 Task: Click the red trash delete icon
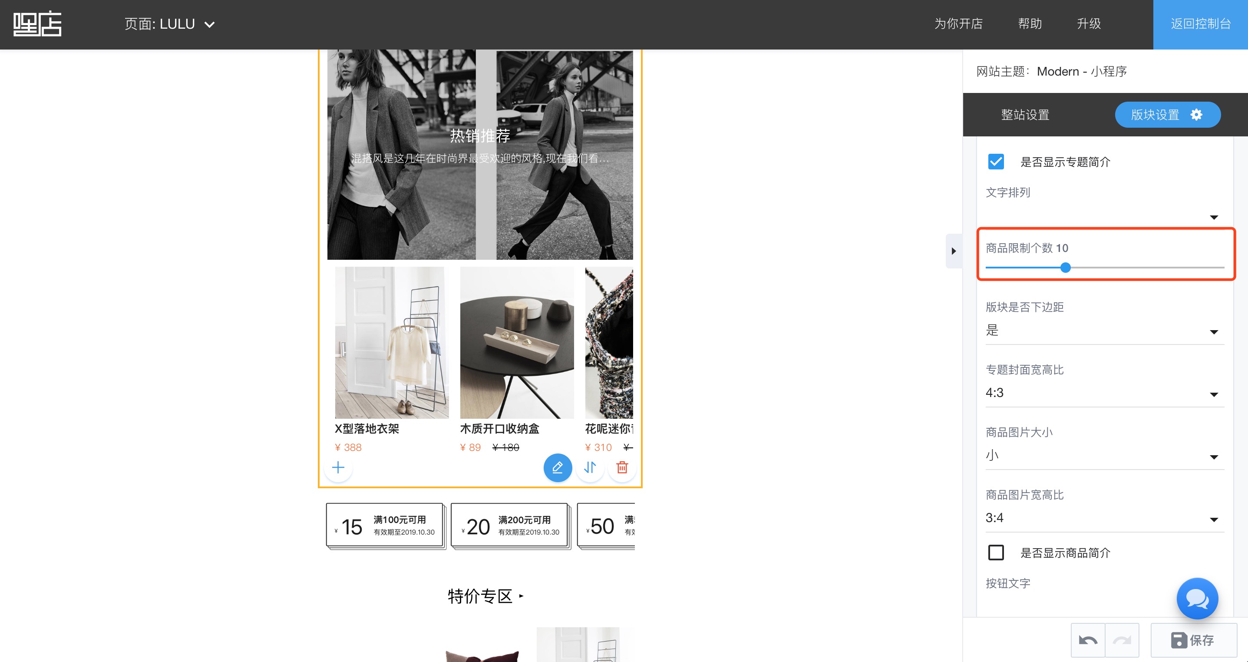[622, 467]
